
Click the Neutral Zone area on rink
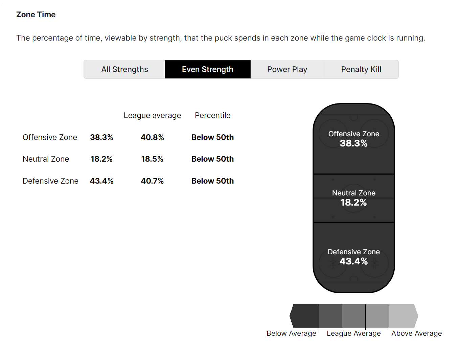[x=353, y=198]
